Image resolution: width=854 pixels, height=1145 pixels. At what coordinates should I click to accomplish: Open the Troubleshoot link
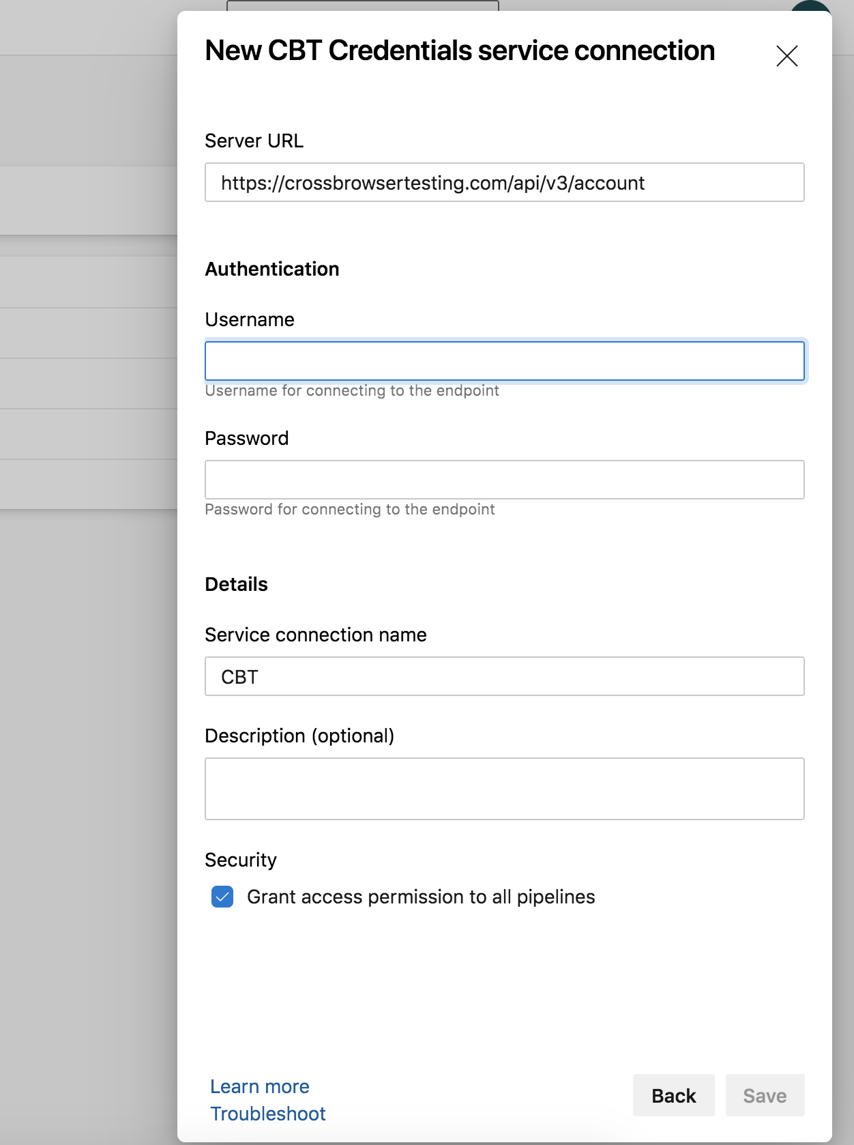click(267, 1114)
